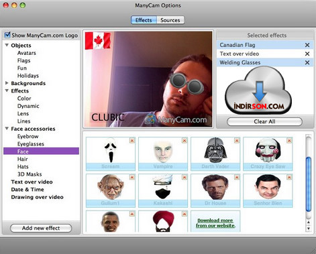Delete the Scream mask via red X
Screen dimensions: 316x254
click(x=132, y=141)
